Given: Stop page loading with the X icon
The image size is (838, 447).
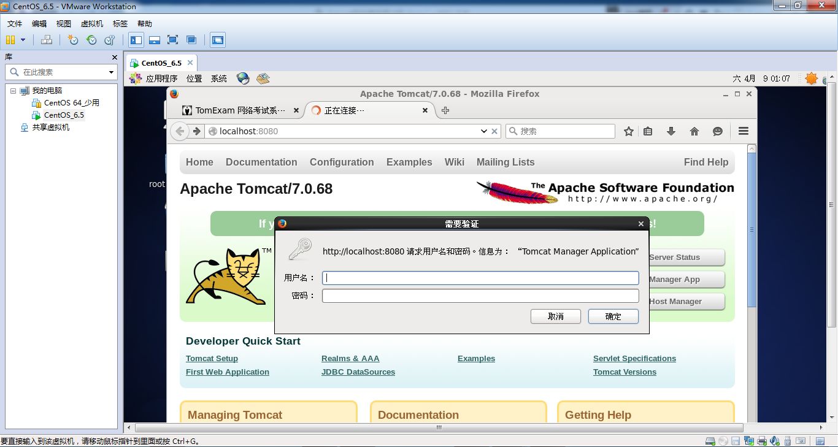Looking at the screenshot, I should (494, 131).
